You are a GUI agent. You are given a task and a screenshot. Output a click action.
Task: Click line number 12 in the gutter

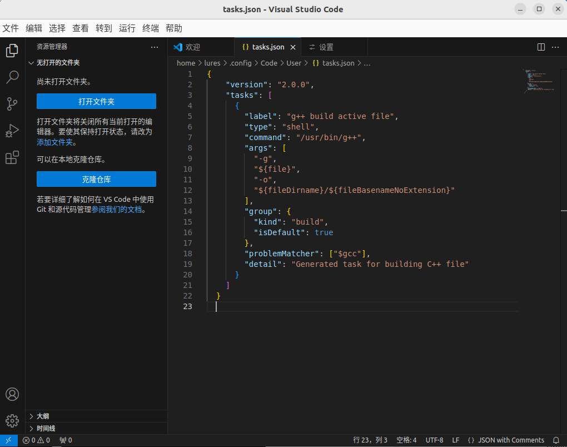[x=188, y=190]
